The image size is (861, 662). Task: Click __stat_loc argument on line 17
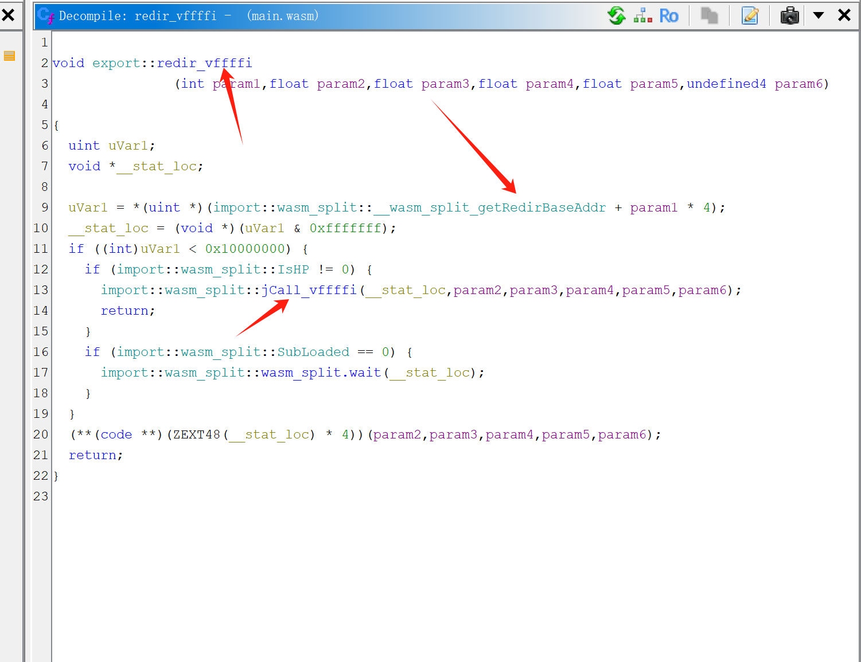(x=430, y=373)
